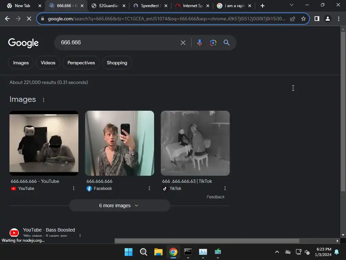The width and height of the screenshot is (346, 260).
Task: Start a voice search with the microphone
Action: click(x=199, y=43)
